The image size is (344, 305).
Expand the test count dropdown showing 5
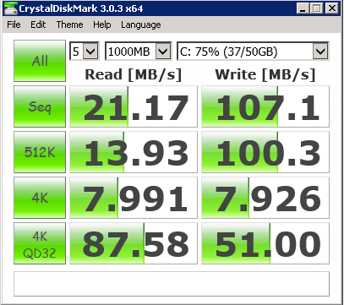pyautogui.click(x=85, y=52)
